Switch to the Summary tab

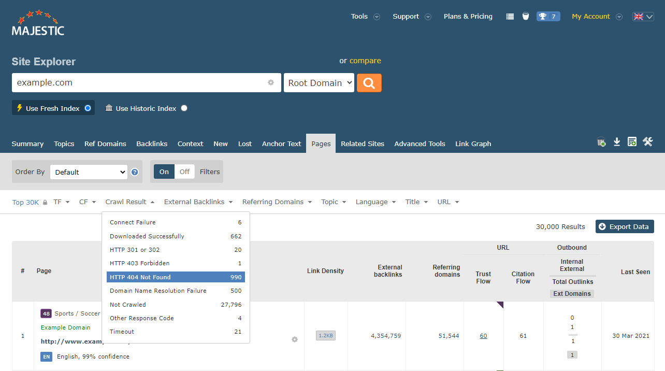coord(27,144)
